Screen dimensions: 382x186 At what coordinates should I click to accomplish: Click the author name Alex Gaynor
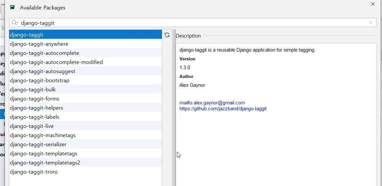(x=192, y=85)
